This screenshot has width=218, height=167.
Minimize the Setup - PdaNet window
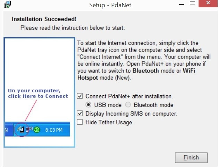(x=182, y=5)
